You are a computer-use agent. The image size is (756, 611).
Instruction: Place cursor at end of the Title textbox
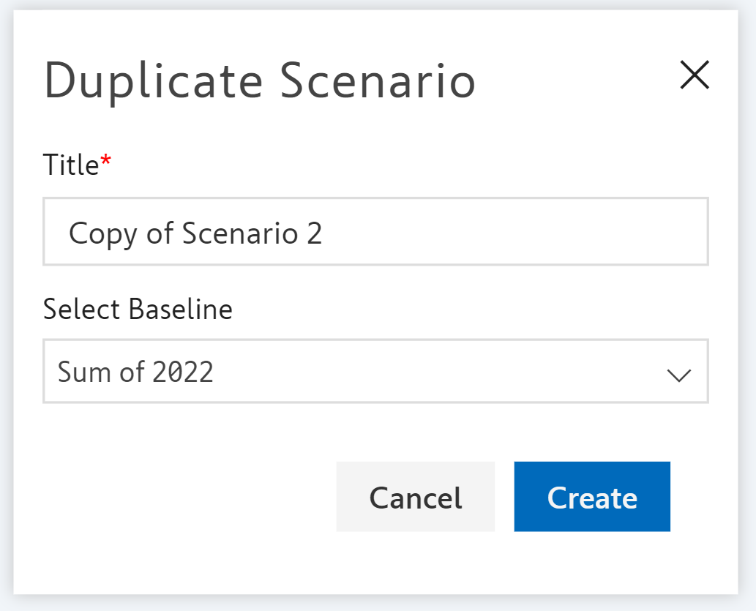512,232
